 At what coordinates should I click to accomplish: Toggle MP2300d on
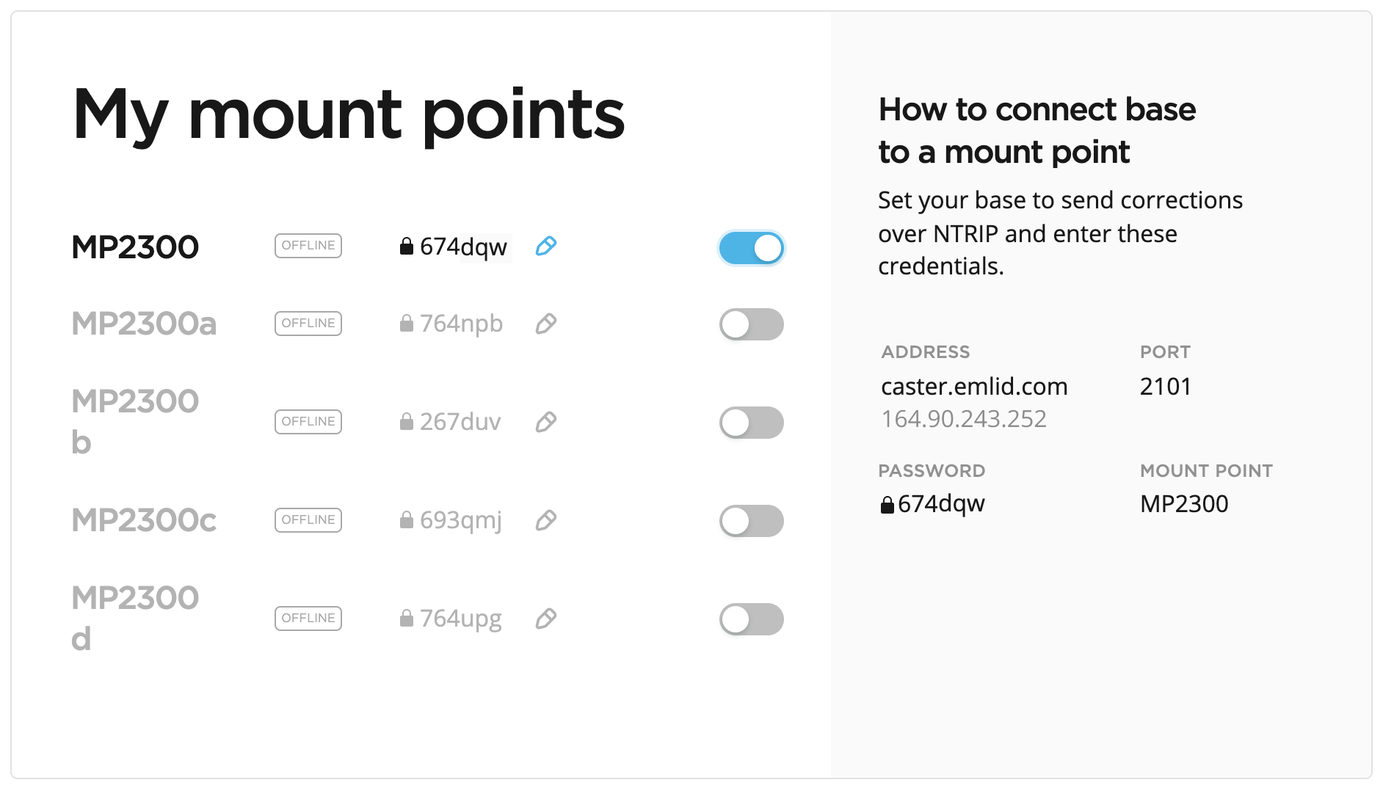[x=751, y=620]
